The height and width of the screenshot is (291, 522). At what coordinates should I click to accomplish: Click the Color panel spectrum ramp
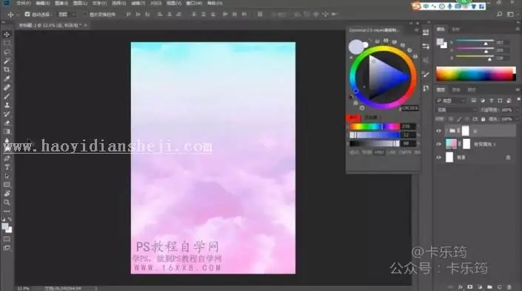point(476,74)
